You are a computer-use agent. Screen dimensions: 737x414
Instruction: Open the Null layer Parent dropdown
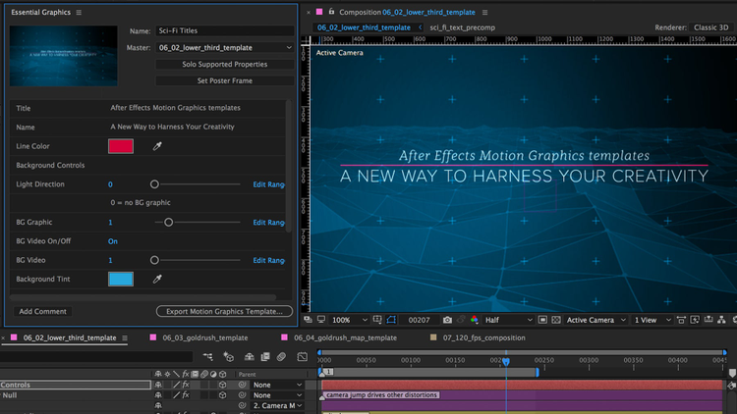(x=277, y=395)
